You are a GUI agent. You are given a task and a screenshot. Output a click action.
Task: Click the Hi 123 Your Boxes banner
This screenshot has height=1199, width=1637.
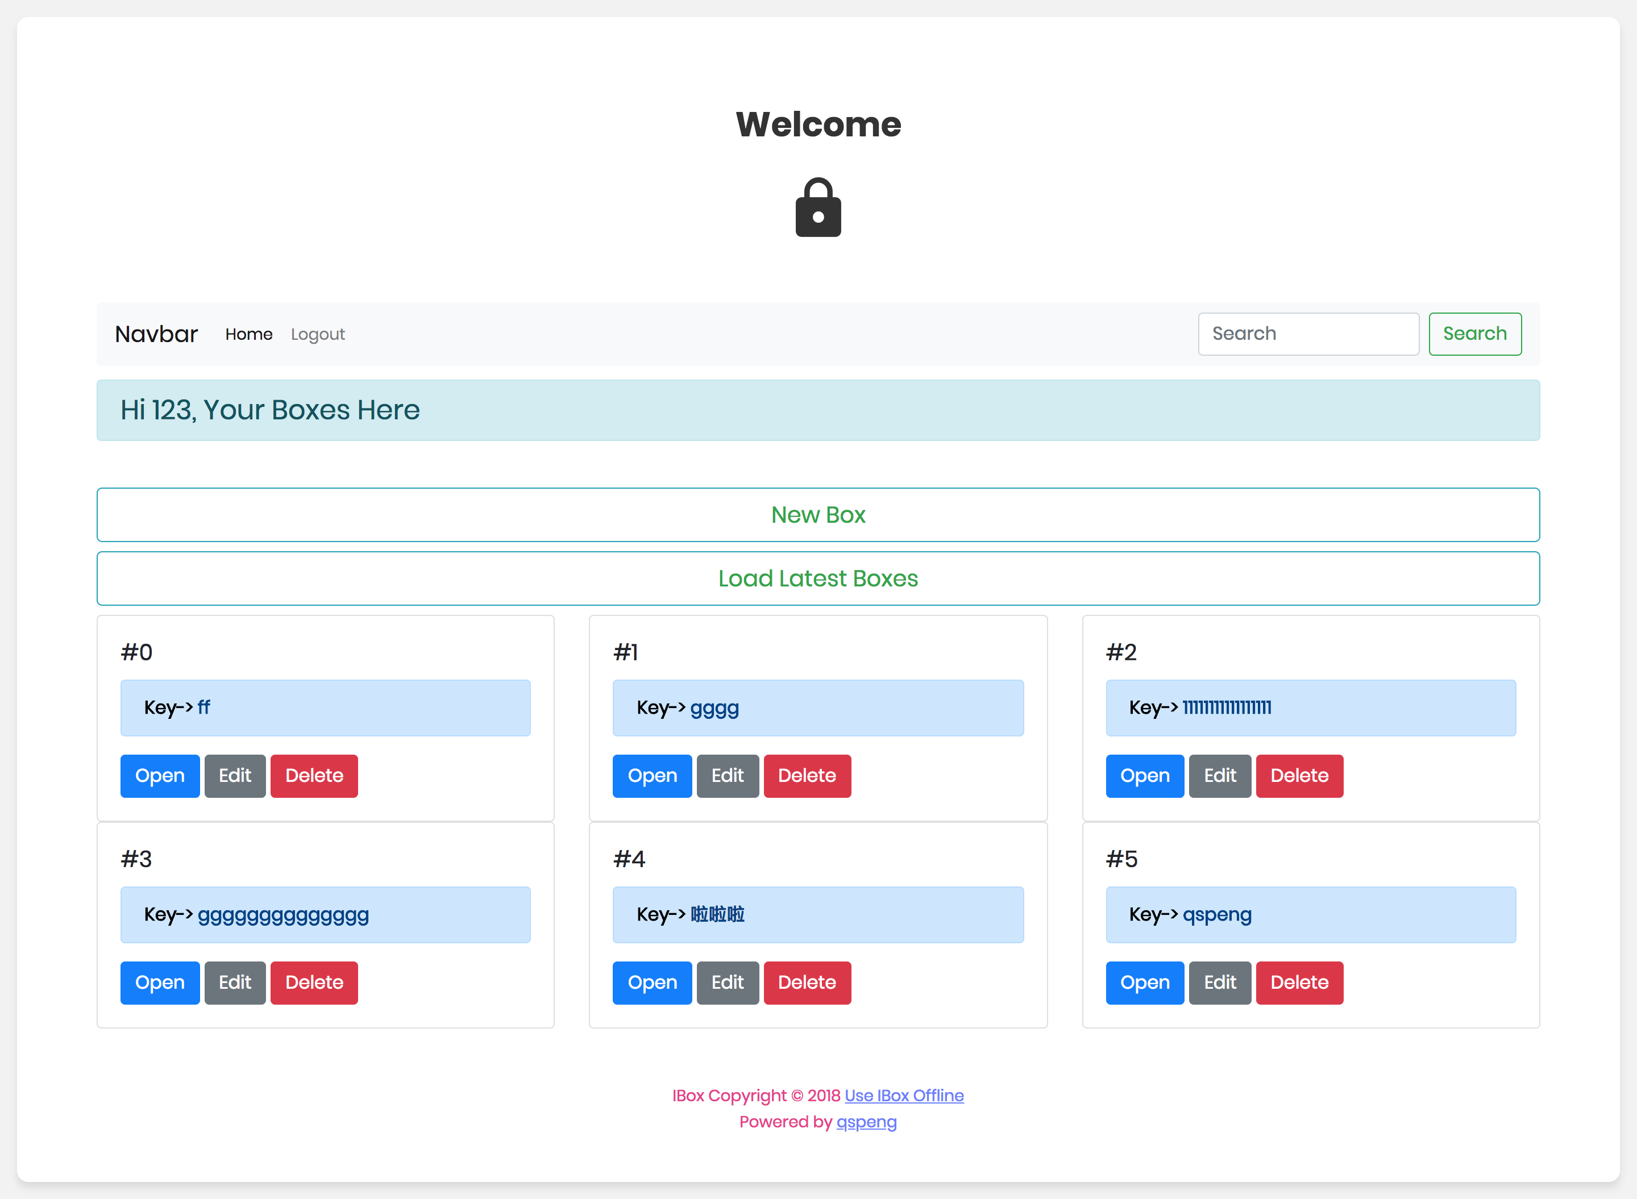click(818, 410)
